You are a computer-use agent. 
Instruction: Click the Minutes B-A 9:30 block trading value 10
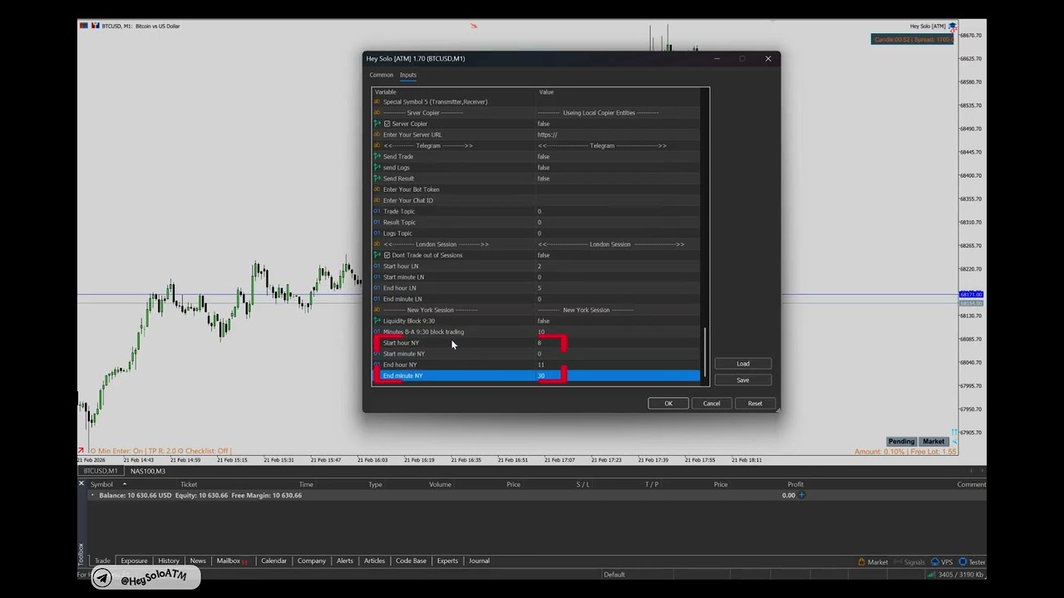pos(541,331)
